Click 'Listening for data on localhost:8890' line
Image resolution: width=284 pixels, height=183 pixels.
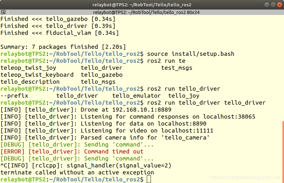point(103,124)
